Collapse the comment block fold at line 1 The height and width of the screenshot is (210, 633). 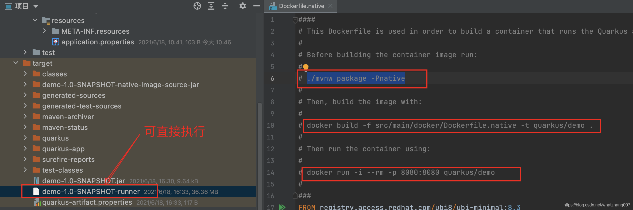(x=295, y=20)
